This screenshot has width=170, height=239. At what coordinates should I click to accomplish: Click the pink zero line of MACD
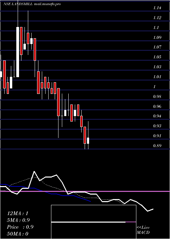[x=85, y=191]
